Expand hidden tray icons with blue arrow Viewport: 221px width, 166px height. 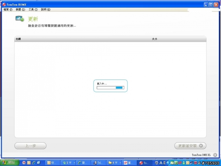pos(168,163)
